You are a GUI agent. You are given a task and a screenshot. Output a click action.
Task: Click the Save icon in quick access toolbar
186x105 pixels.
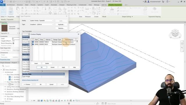pyautogui.click(x=11, y=1)
